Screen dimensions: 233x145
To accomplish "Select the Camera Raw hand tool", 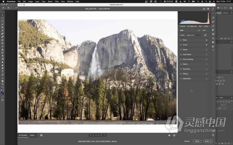I will [x=213, y=126].
